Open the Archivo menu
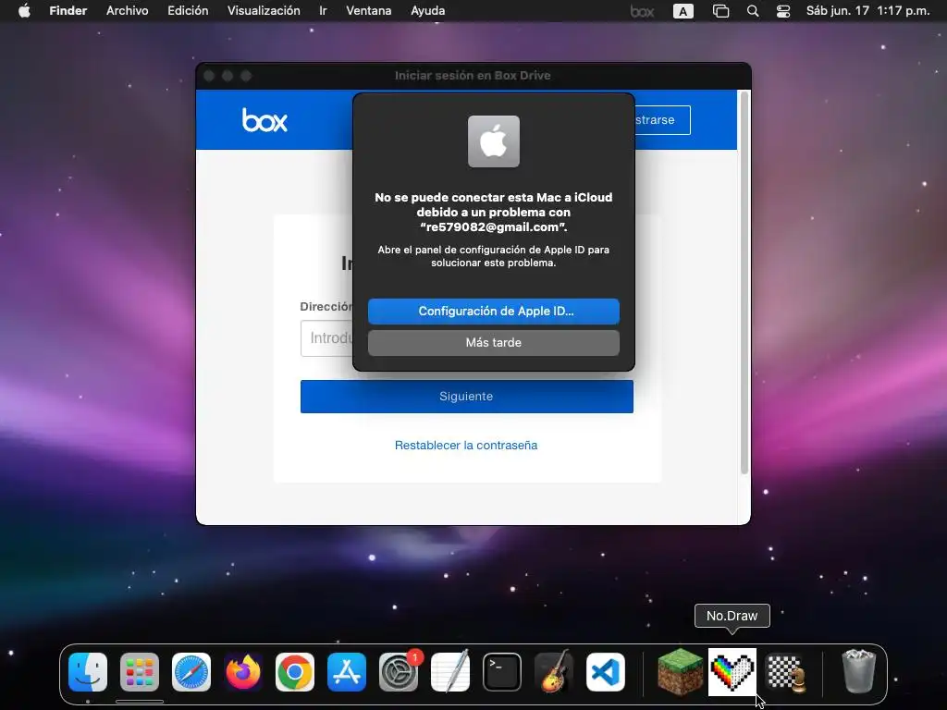This screenshot has width=947, height=710. click(128, 11)
